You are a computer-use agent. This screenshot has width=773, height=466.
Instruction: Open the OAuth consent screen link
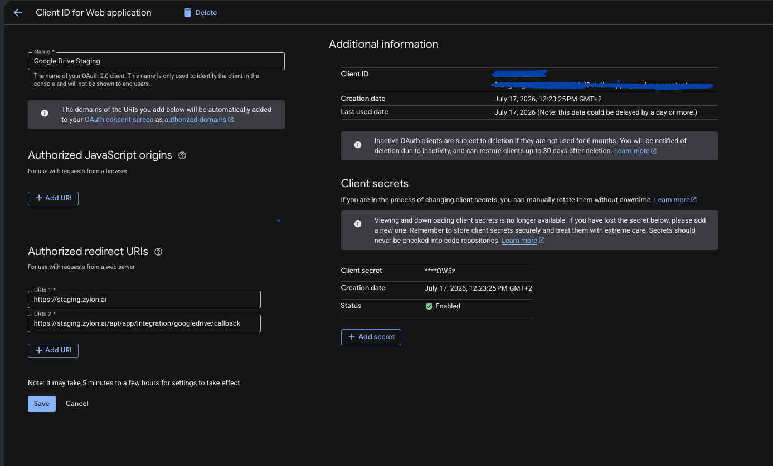(119, 120)
